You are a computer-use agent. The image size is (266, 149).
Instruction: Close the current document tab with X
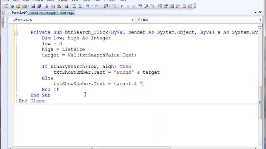click(x=260, y=12)
